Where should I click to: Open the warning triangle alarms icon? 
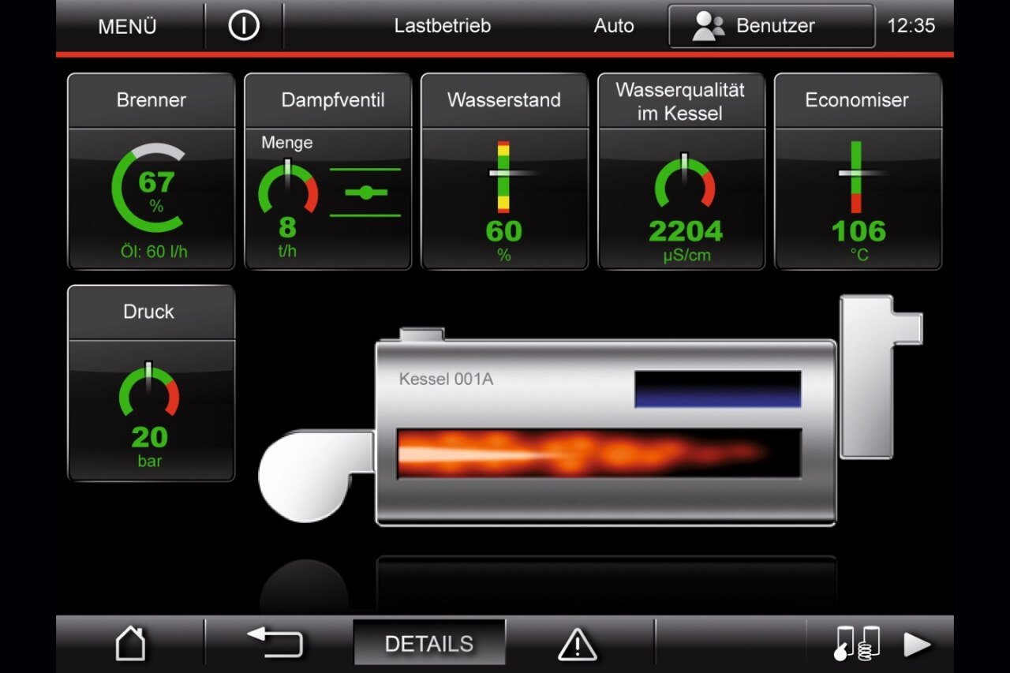[x=578, y=644]
